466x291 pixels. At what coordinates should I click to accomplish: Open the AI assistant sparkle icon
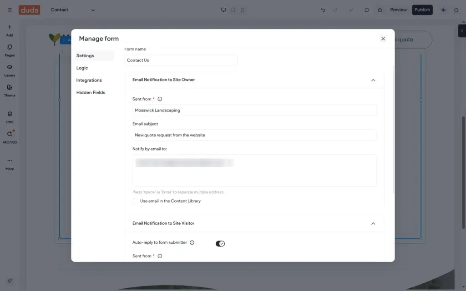[443, 10]
